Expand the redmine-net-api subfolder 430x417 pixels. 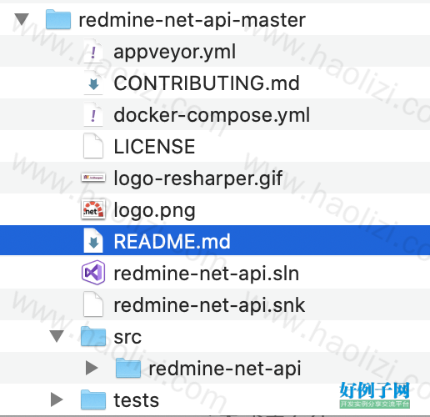coord(92,368)
